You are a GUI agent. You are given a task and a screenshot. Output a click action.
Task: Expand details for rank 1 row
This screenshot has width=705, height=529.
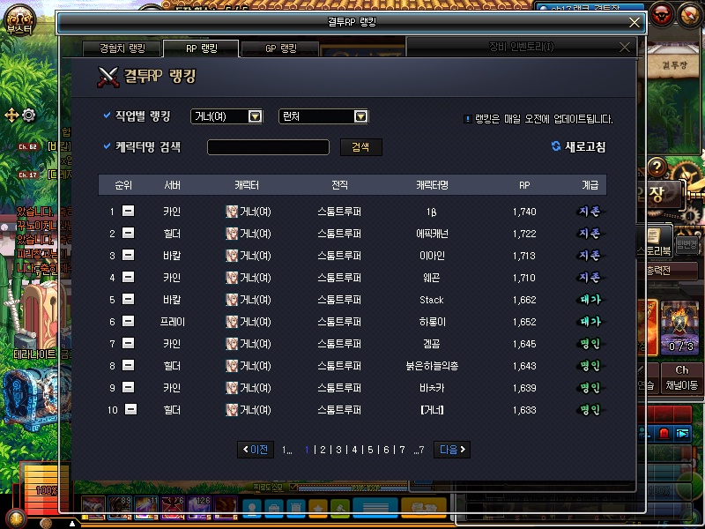128,212
